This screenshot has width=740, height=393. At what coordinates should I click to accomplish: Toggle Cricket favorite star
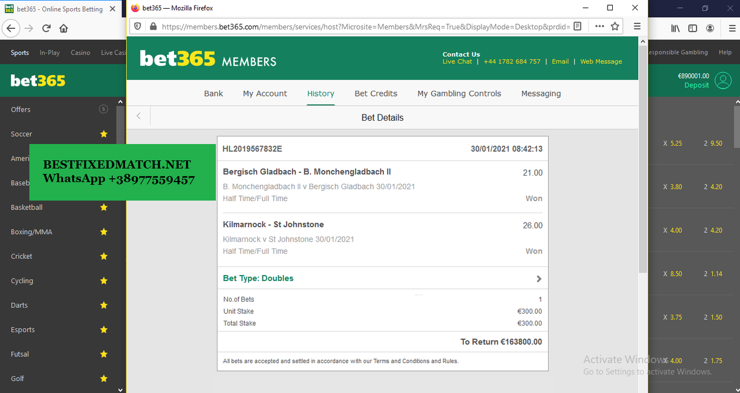[104, 256]
